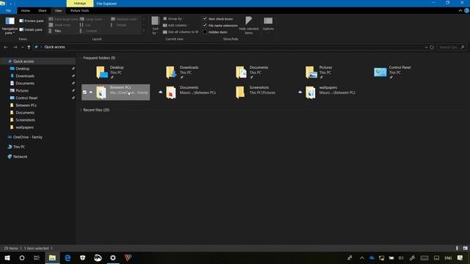Viewport: 470px width, 264px height.
Task: Open File Explorer help
Action: click(x=466, y=10)
